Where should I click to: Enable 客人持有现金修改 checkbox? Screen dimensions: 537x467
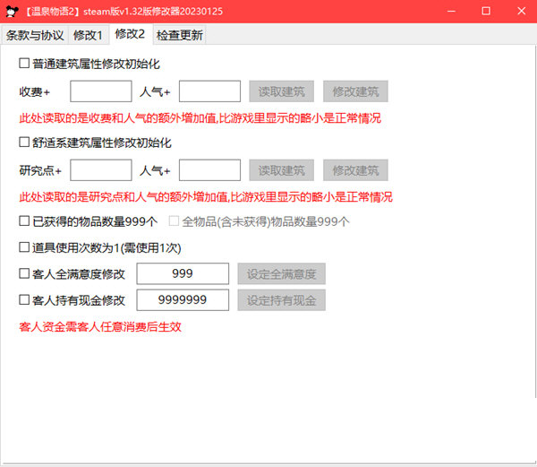24,300
